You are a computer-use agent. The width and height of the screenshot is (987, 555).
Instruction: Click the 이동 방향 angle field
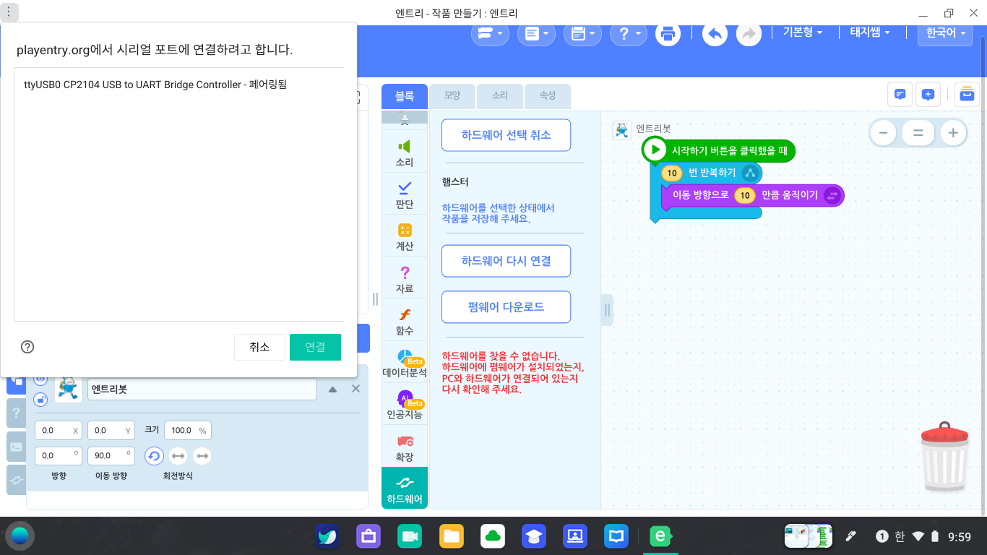pyautogui.click(x=111, y=456)
